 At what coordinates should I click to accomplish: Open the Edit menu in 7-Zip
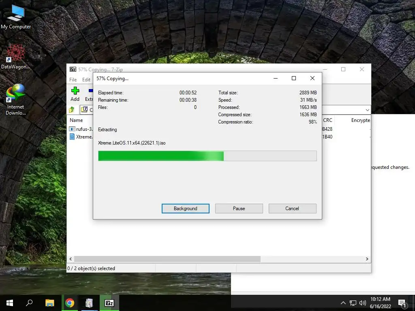pos(86,80)
